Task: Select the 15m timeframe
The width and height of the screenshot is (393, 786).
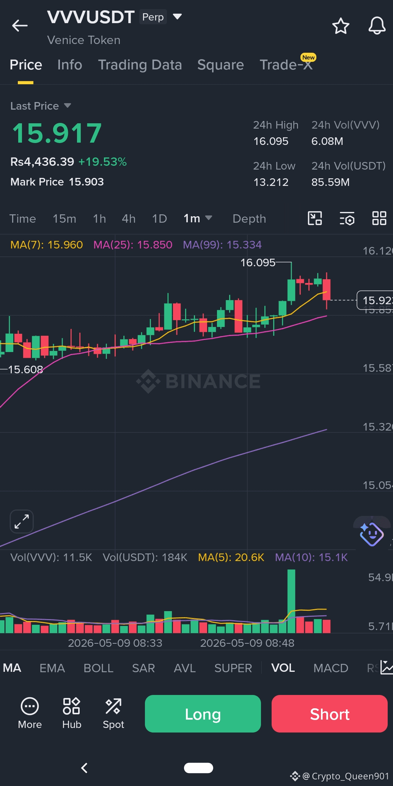Action: pos(64,219)
